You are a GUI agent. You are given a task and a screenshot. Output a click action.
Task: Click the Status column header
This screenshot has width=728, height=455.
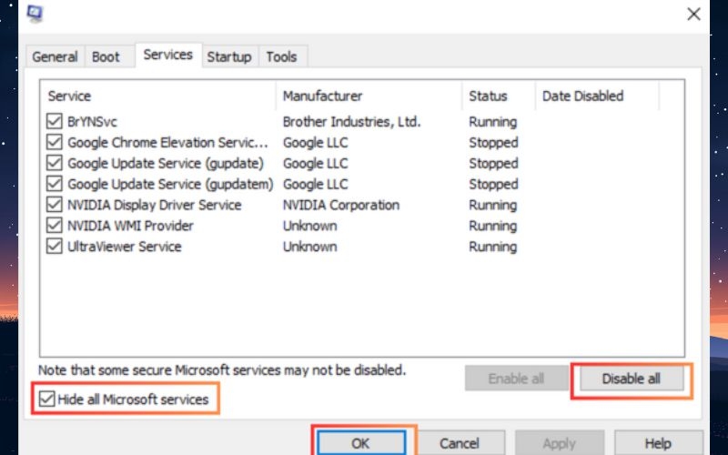(489, 96)
